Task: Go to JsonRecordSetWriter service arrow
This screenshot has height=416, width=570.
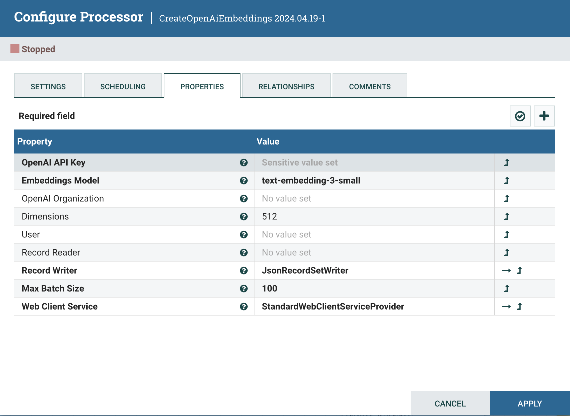Action: click(x=506, y=271)
